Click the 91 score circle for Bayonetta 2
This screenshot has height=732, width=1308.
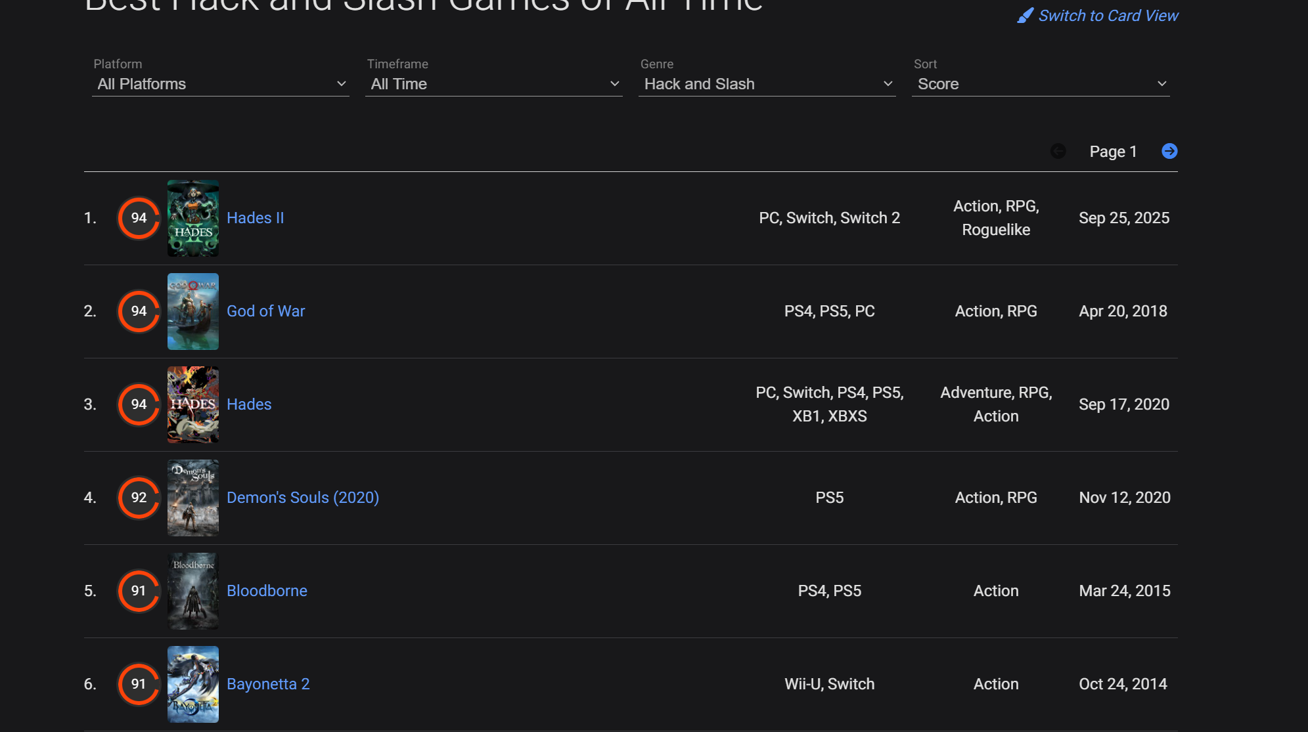pyautogui.click(x=139, y=684)
